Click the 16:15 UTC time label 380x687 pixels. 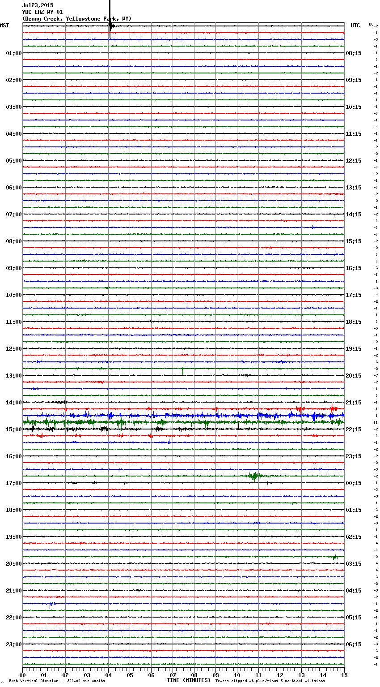[354, 268]
